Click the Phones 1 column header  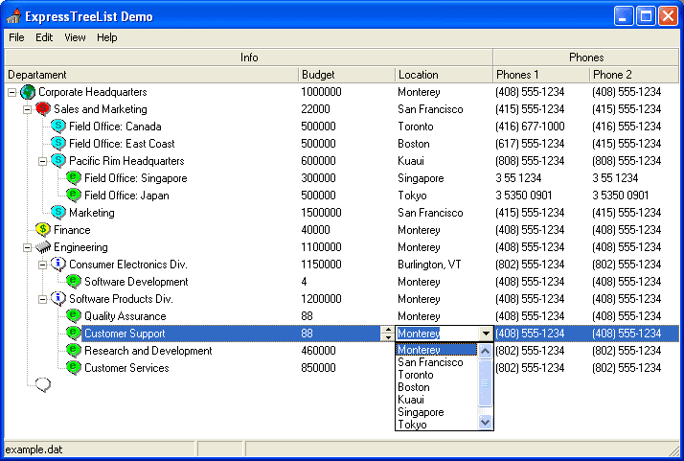pyautogui.click(x=541, y=75)
